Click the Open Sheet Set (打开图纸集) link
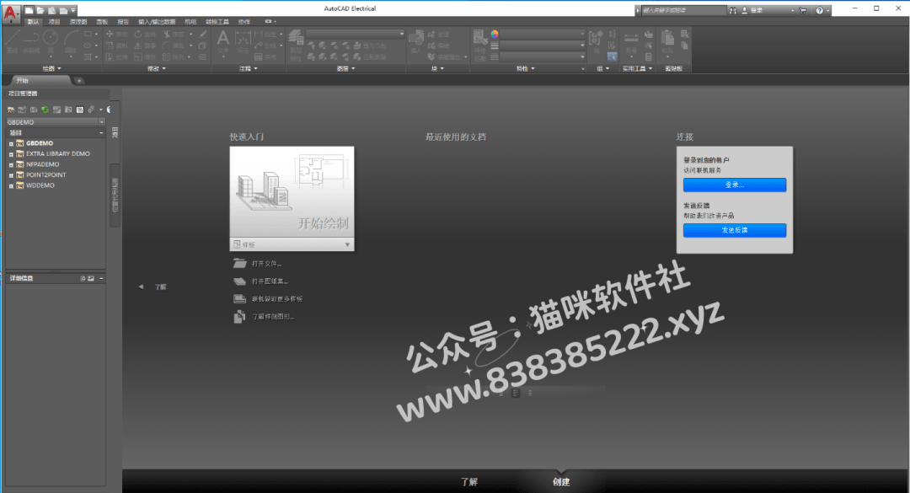Viewport: 910px width, 493px height. [270, 281]
